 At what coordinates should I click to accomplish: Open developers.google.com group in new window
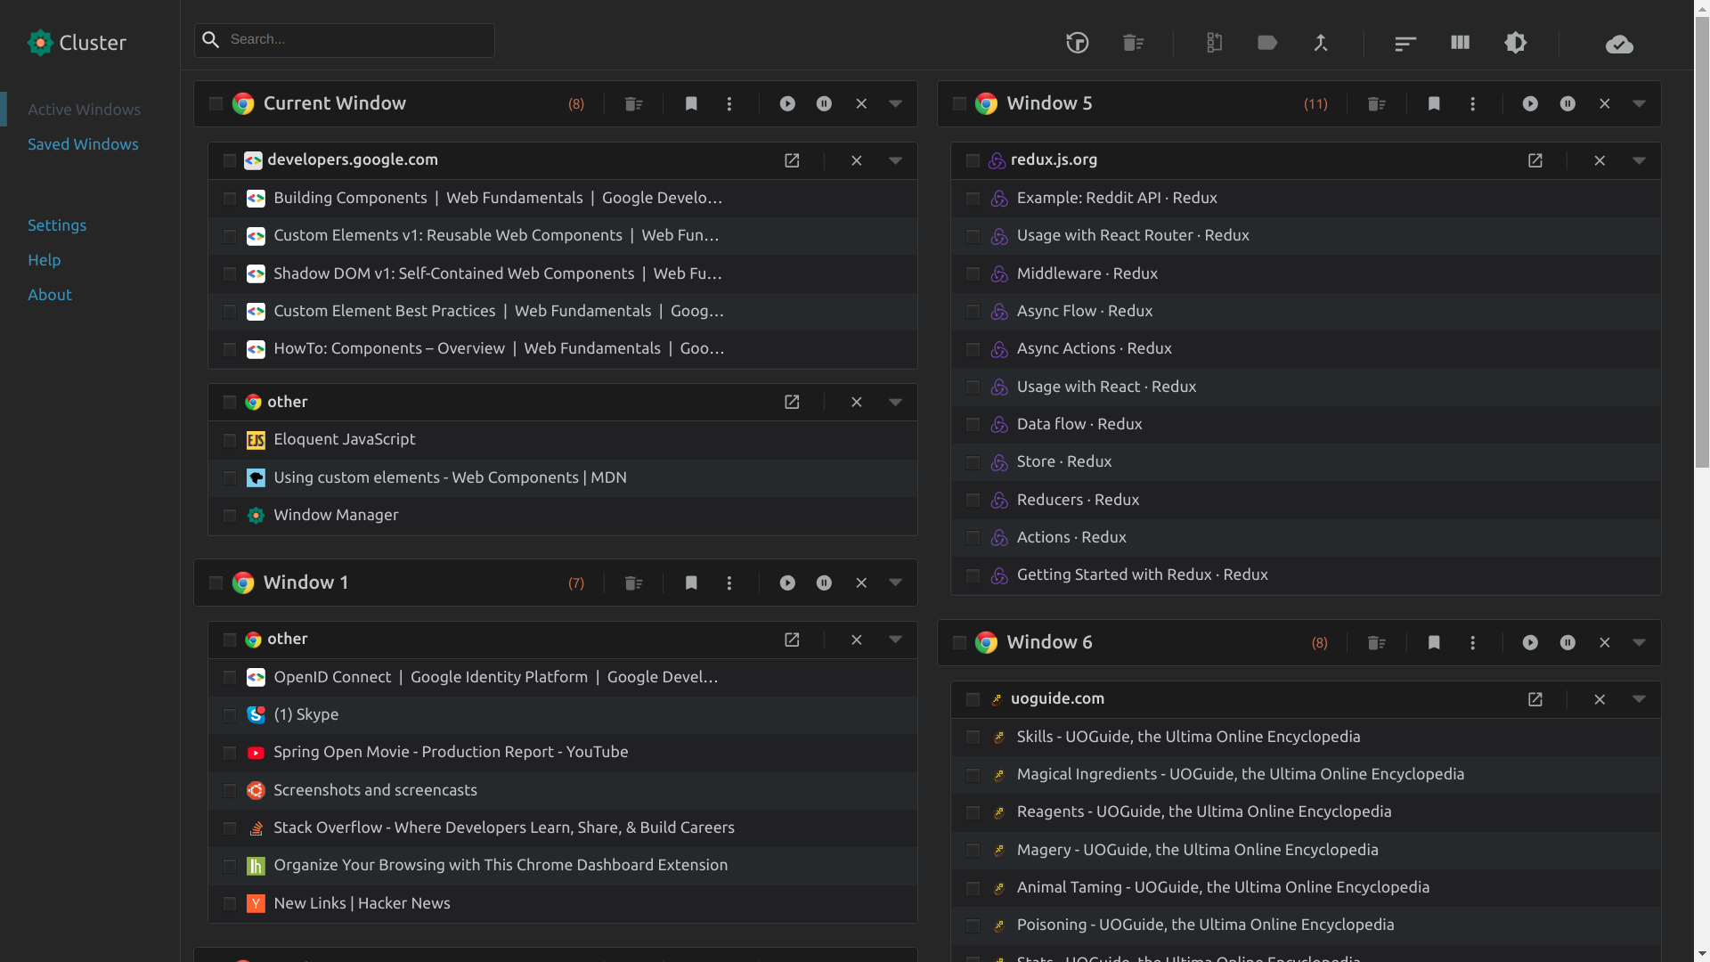[792, 160]
